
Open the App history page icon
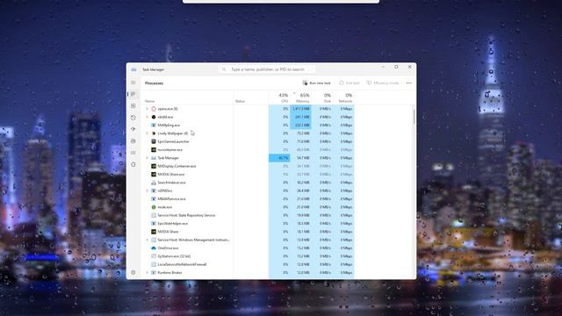(x=133, y=118)
